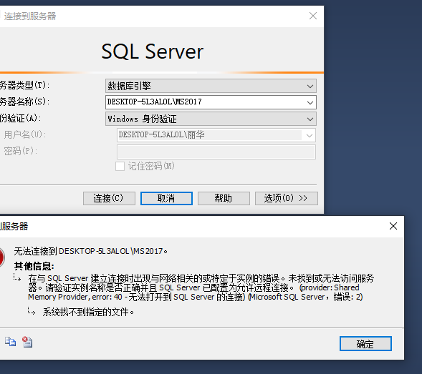Close the Connect to Server dialog
This screenshot has width=422, height=374.
pos(312,16)
